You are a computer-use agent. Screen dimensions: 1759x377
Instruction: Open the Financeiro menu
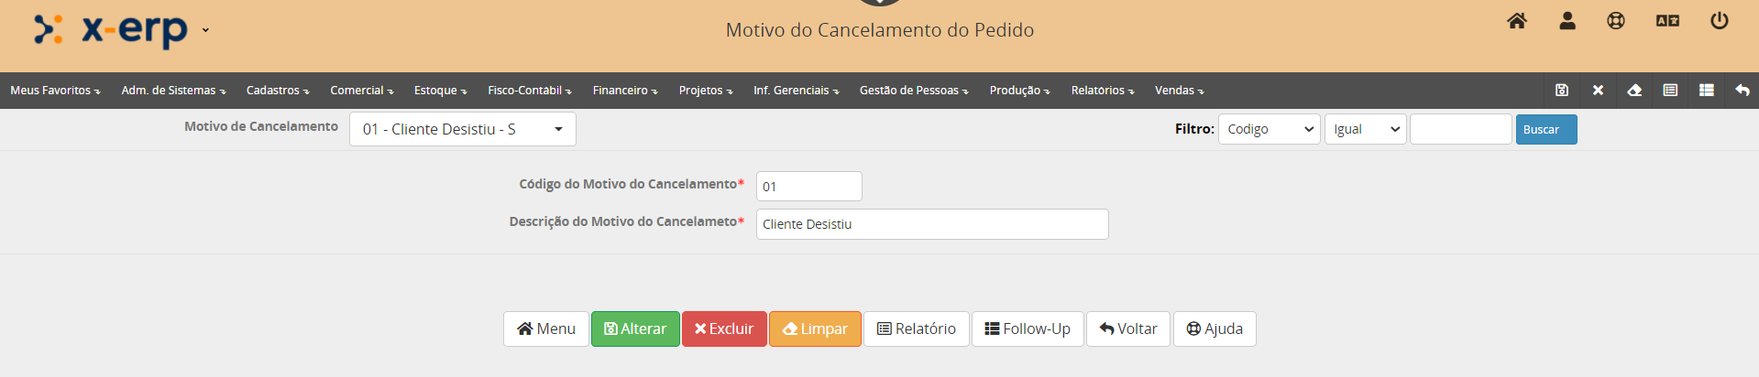pyautogui.click(x=624, y=91)
